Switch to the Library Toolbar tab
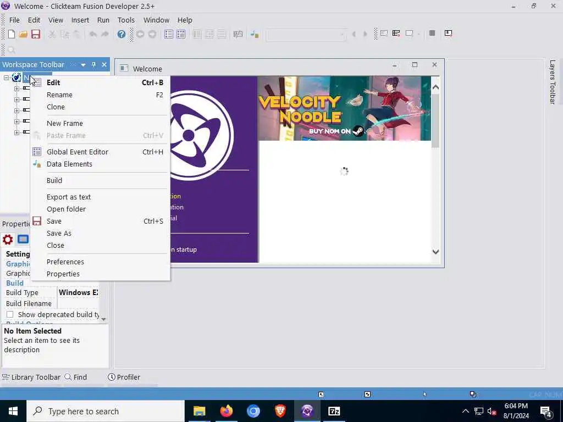The height and width of the screenshot is (422, 563). [31, 377]
